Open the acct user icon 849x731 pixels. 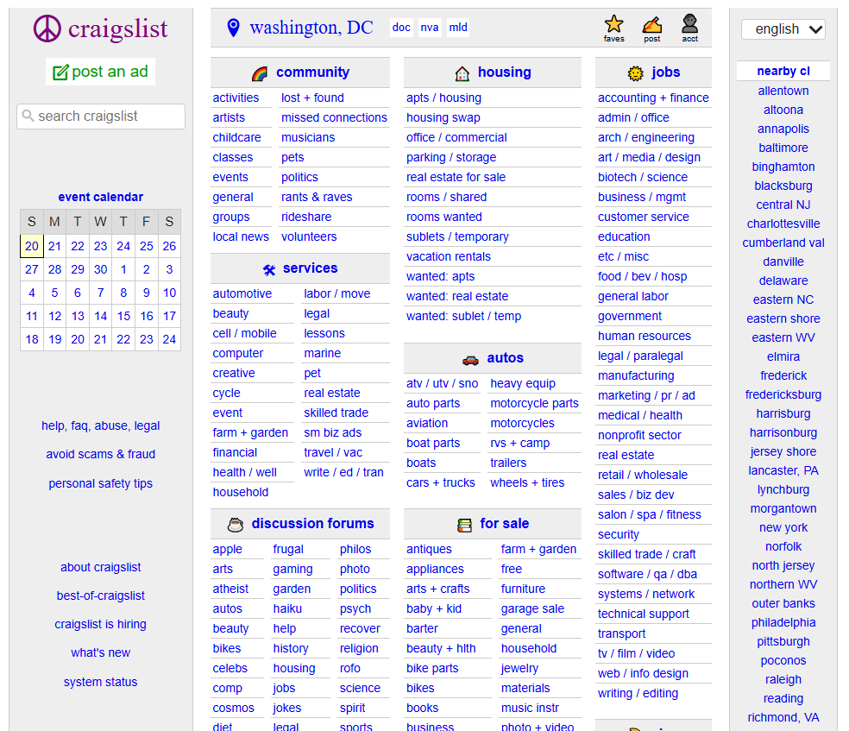click(690, 24)
